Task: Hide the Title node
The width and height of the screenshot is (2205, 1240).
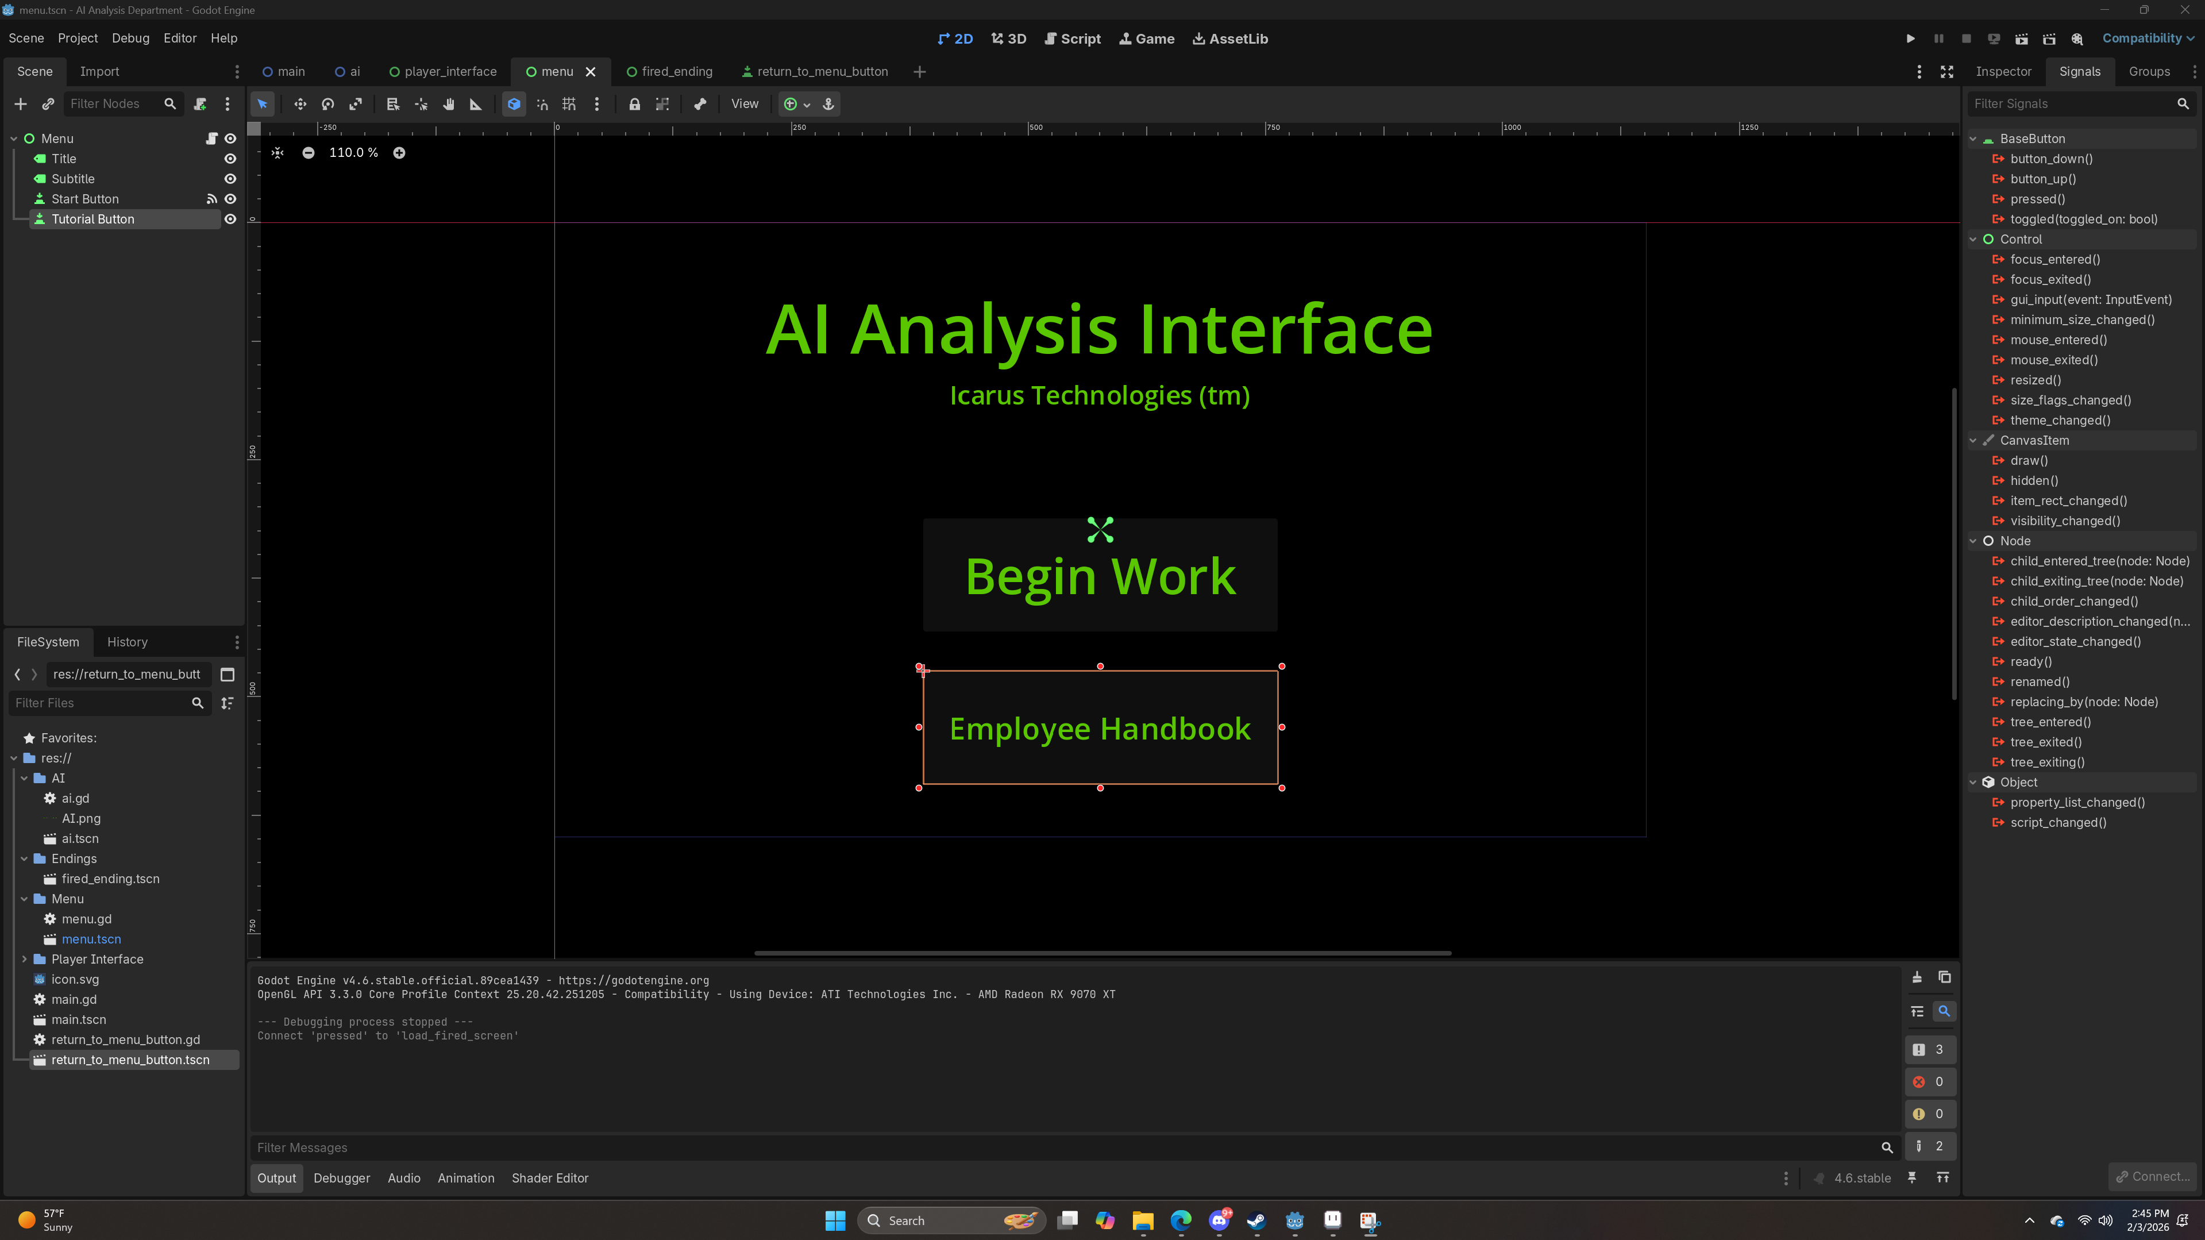Action: tap(230, 159)
